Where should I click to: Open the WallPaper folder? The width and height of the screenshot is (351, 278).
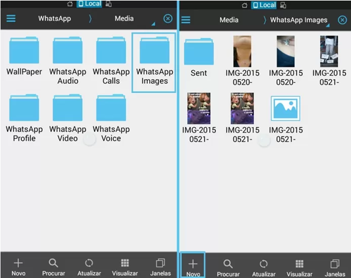[24, 57]
